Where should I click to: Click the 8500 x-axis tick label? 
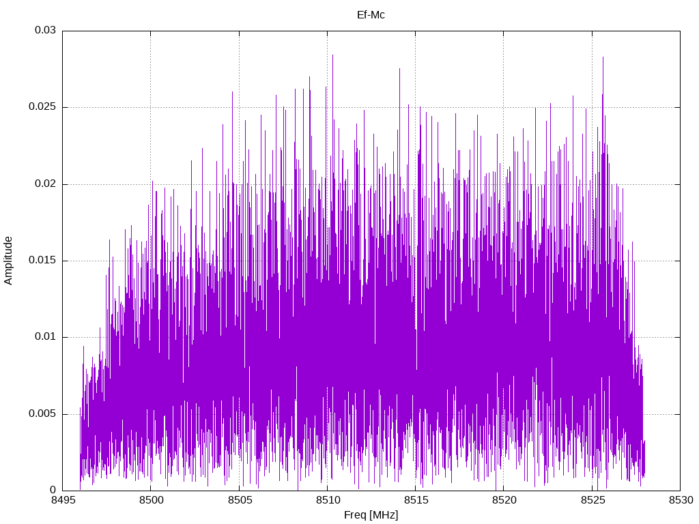click(x=151, y=500)
